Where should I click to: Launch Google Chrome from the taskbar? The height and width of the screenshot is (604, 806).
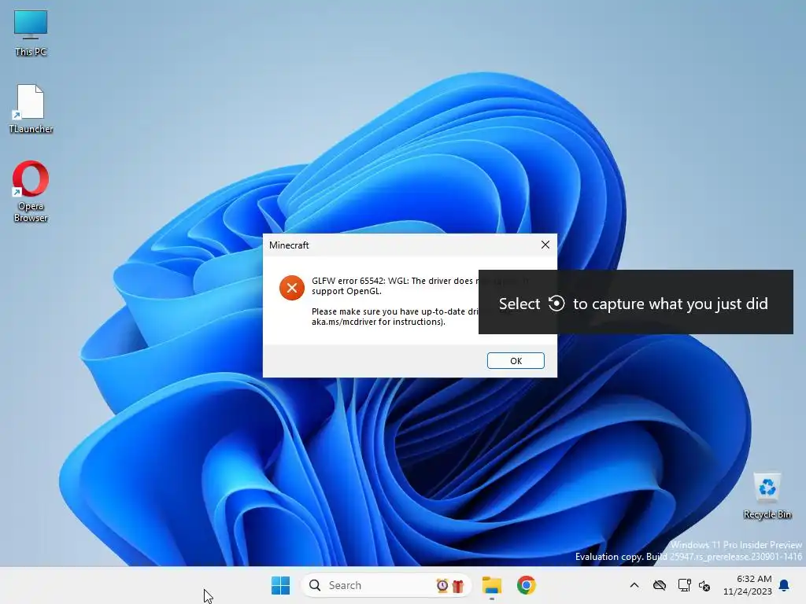click(x=527, y=585)
